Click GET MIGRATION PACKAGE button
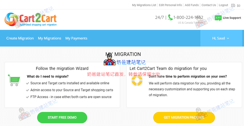This screenshot has width=244, height=126. (184, 117)
